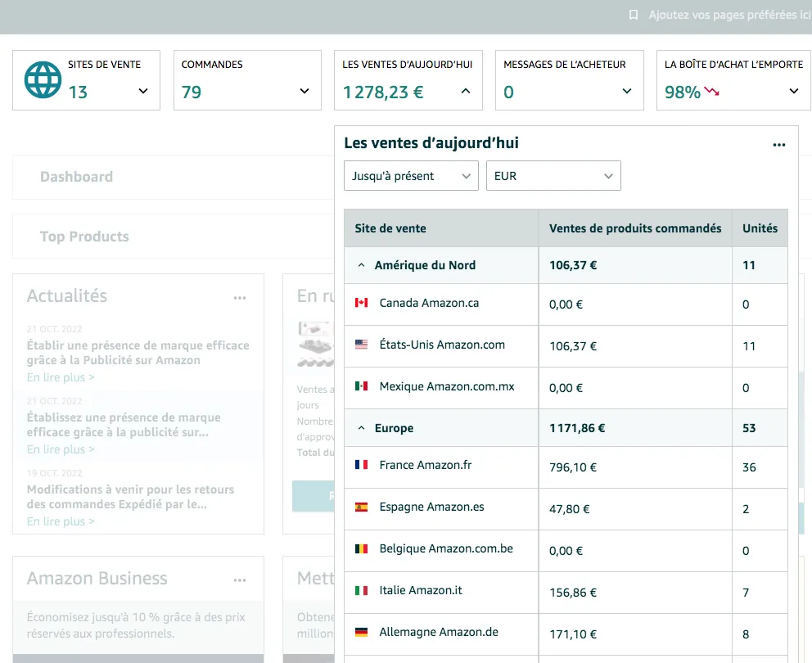Click the Europe units value 53
Viewport: 812px width, 663px height.
[x=749, y=428]
